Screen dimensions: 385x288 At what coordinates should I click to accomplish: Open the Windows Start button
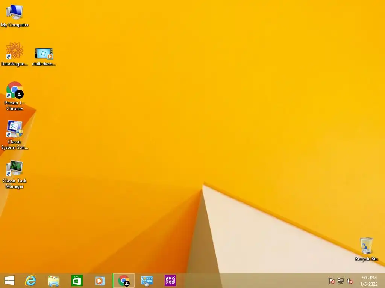(x=9, y=280)
